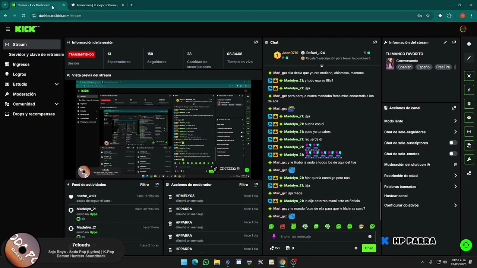
Task: Collapse the chat leaderboard arrow
Action: 322,66
